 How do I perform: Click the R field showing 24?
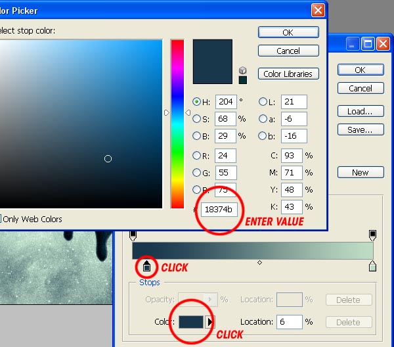(225, 155)
